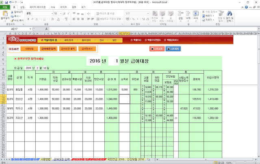Click the Paste clipboard icon

pos(5,13)
